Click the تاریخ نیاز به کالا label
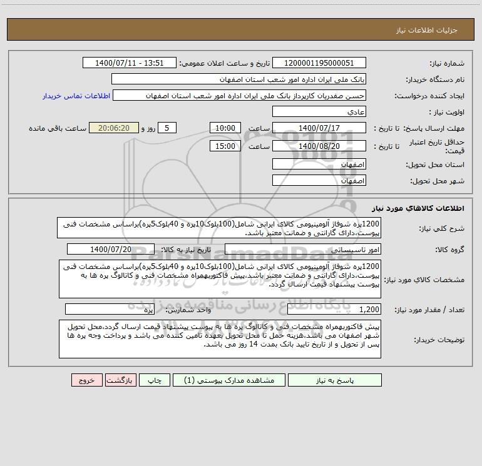 pos(186,250)
